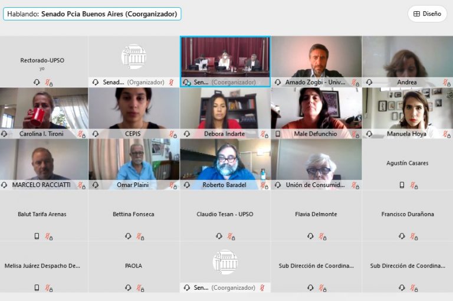Select Debora Indarte video tile
Screen dimensions: 453x301
pos(225,113)
